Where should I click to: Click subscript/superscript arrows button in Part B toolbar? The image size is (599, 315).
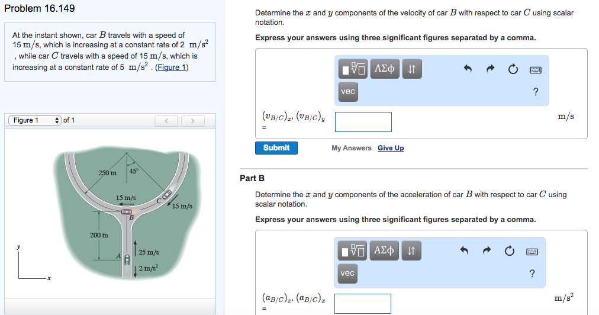coord(411,251)
